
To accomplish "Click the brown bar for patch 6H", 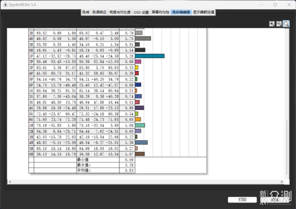I will pyautogui.click(x=140, y=154).
